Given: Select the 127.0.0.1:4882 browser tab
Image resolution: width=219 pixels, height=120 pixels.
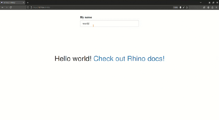Looking at the screenshot, I should click(13, 2).
